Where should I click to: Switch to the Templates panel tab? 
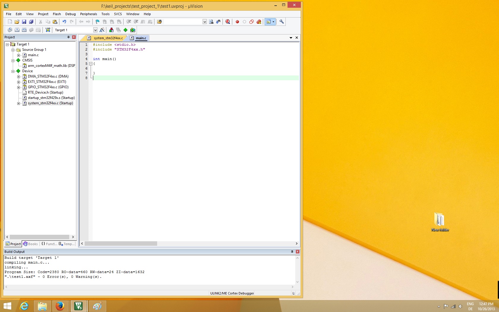67,244
